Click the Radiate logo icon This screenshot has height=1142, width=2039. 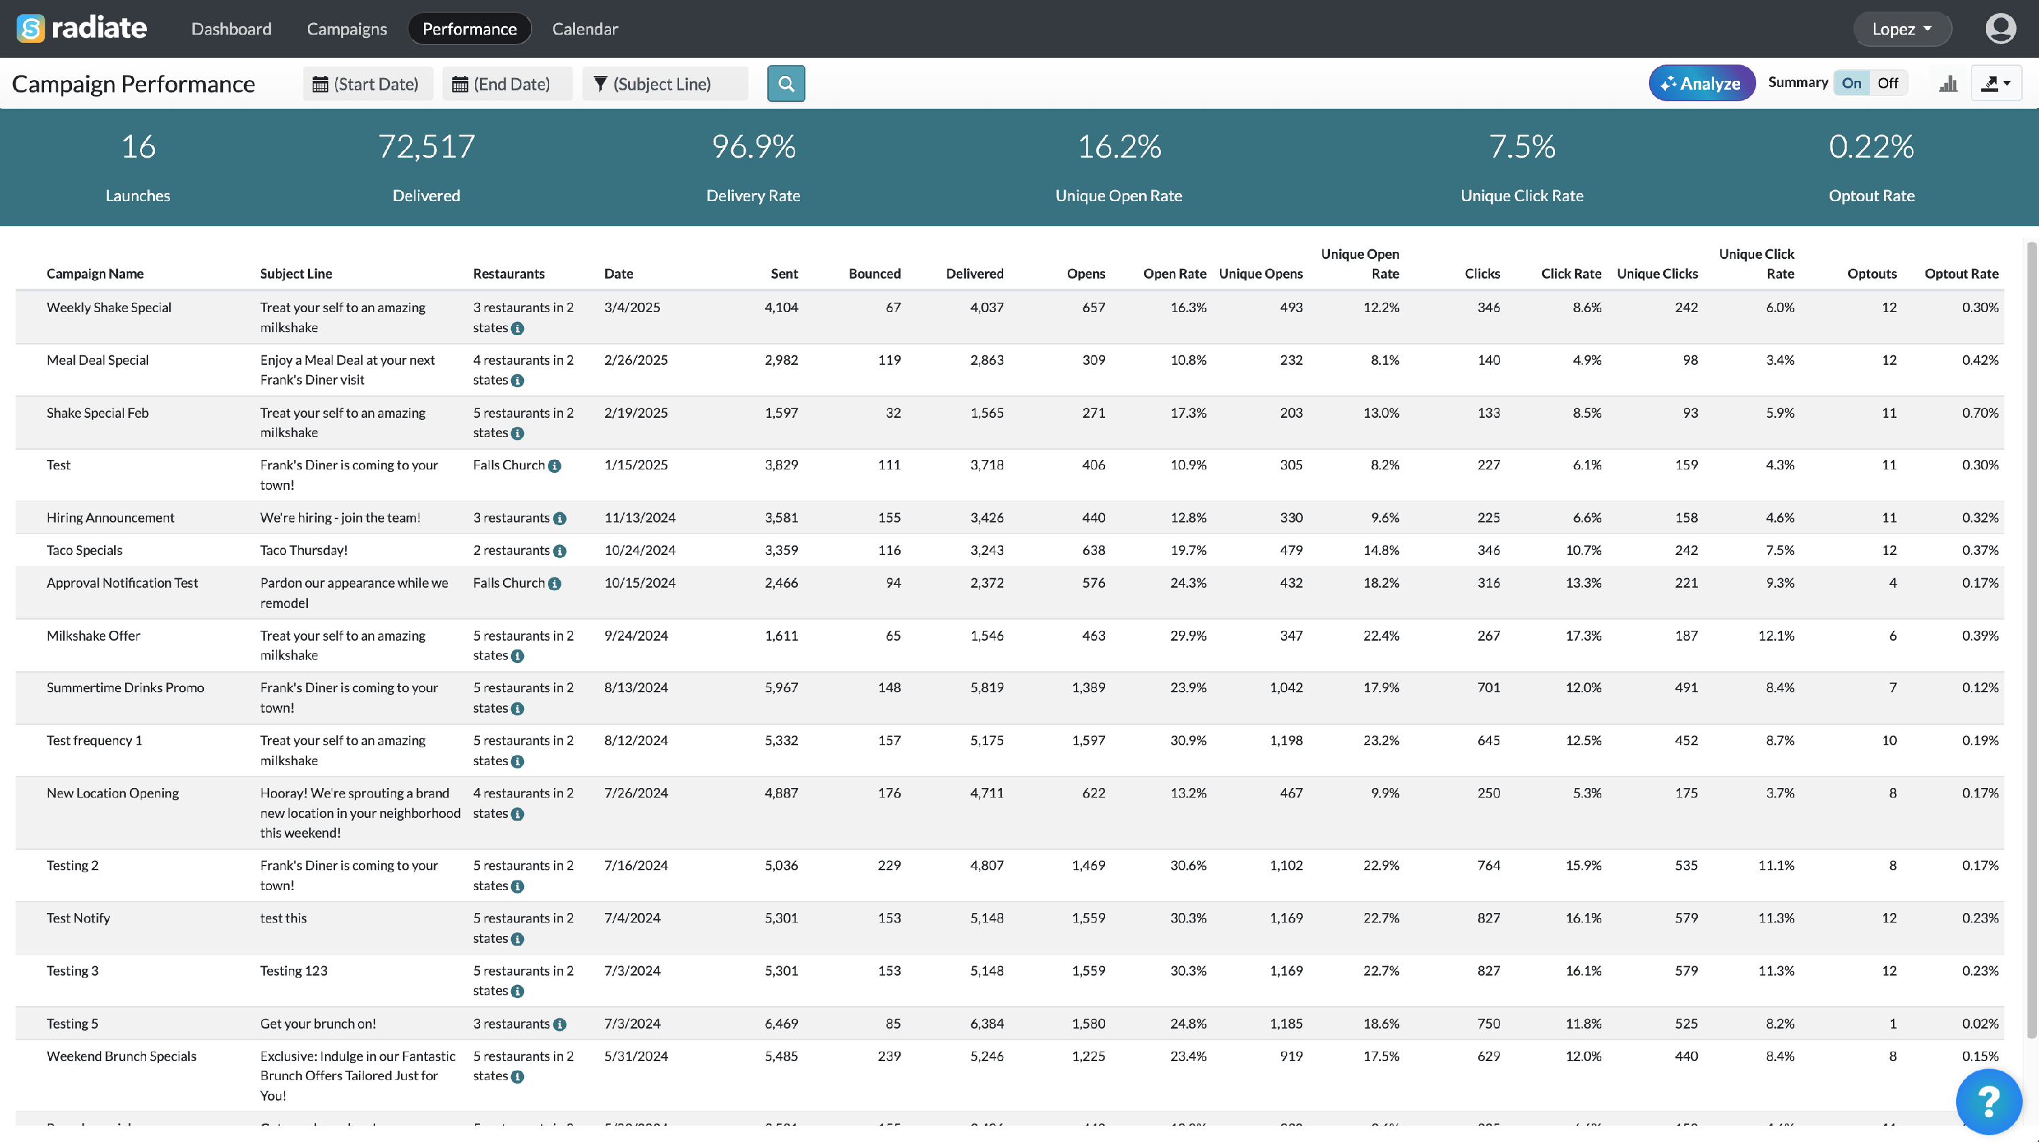click(x=30, y=29)
